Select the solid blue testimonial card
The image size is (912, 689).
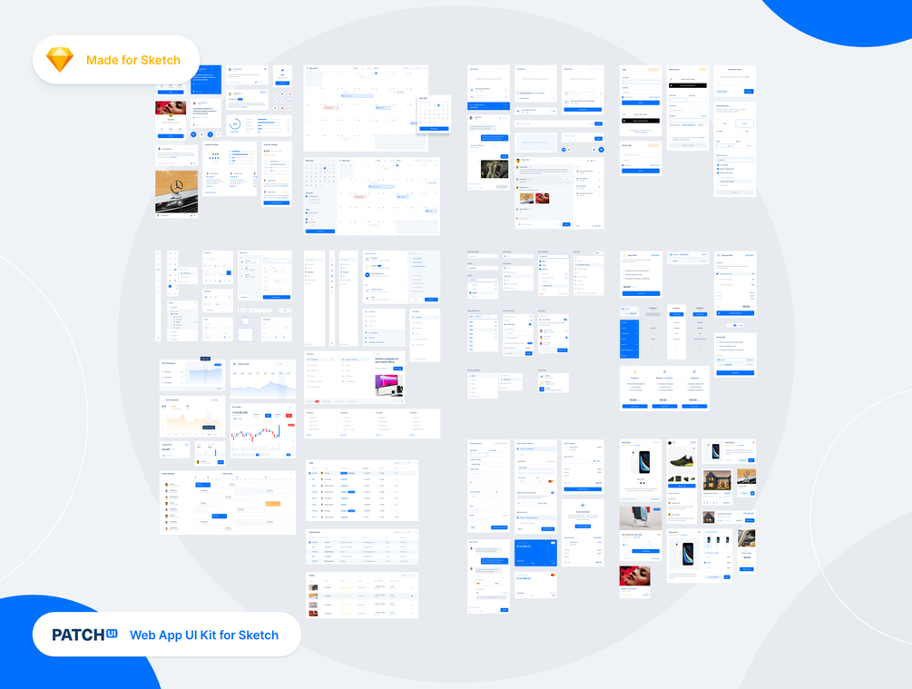[207, 80]
